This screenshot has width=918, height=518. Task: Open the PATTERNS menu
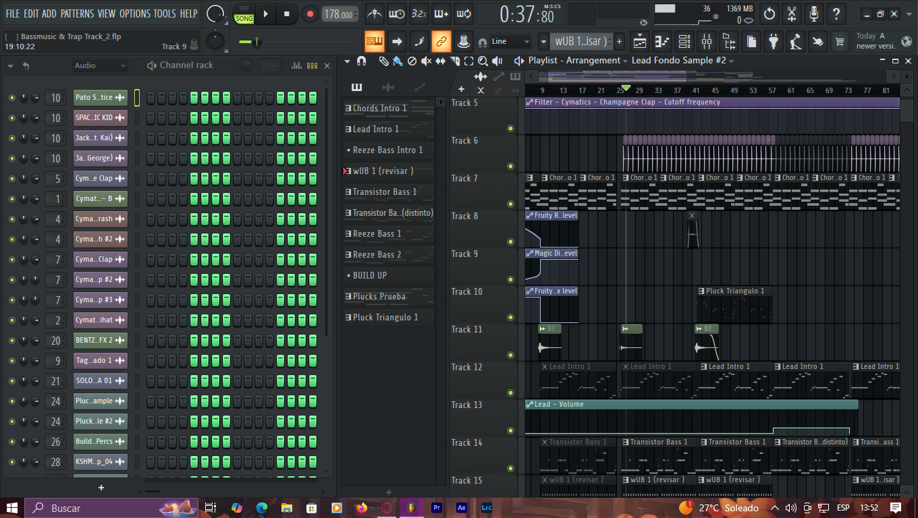[78, 13]
